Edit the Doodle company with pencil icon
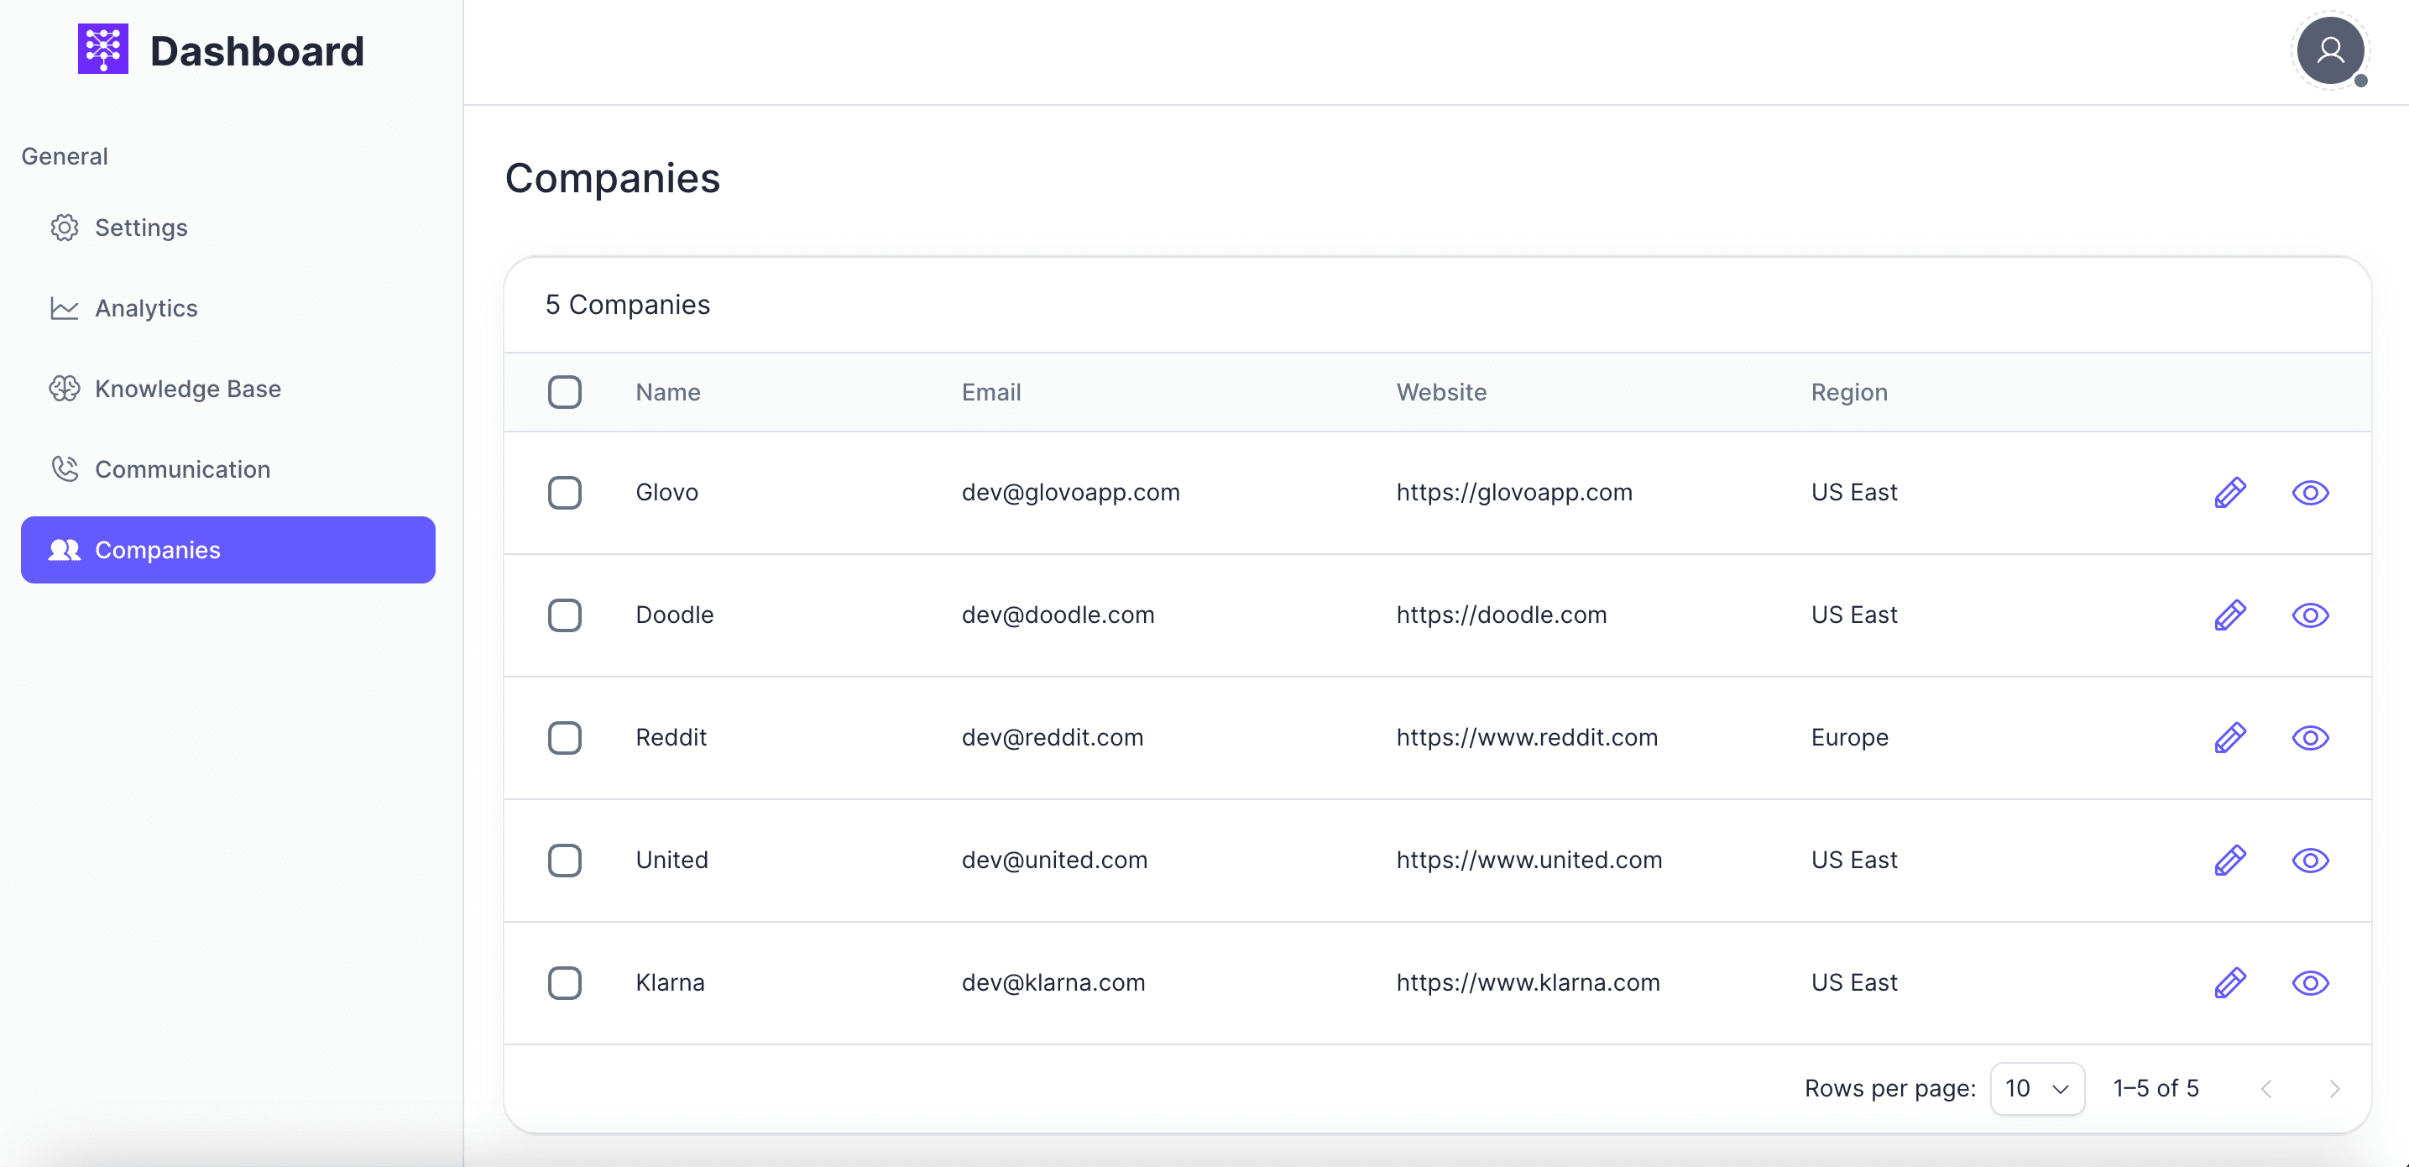This screenshot has width=2409, height=1167. click(2230, 615)
